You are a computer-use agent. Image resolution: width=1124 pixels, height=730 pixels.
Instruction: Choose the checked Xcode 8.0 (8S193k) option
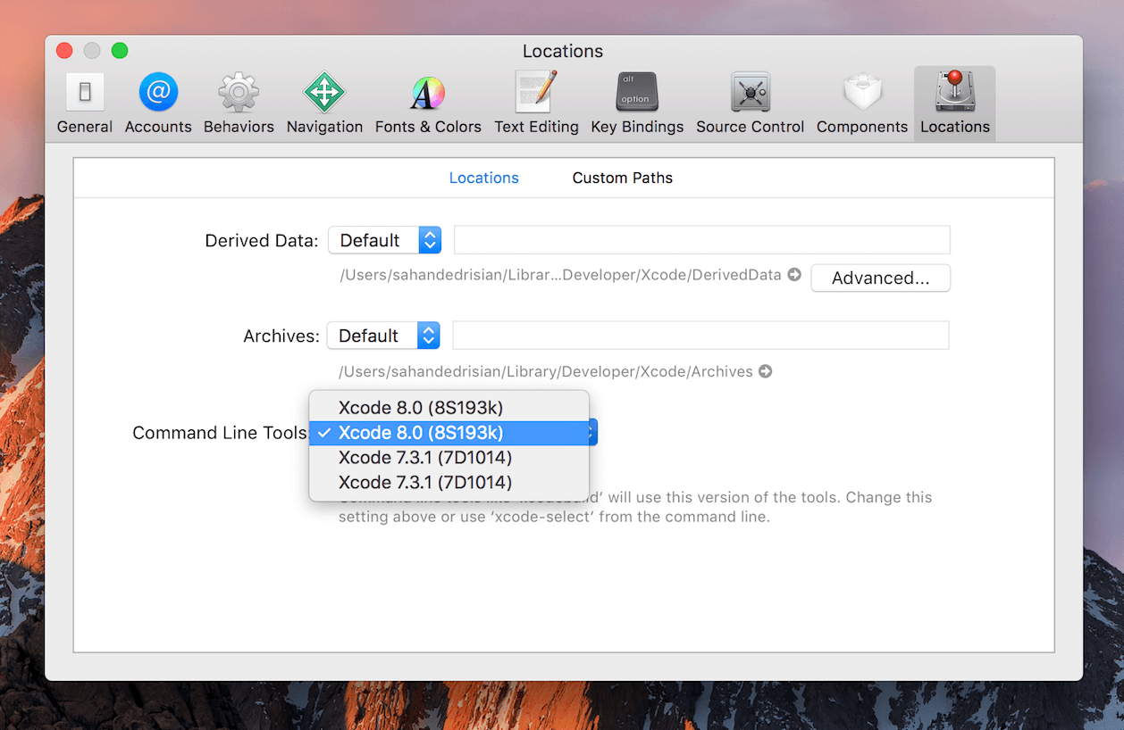(x=421, y=433)
